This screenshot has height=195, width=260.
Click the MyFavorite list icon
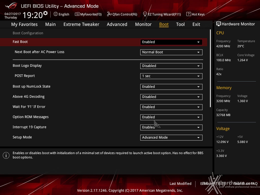tap(77, 14)
